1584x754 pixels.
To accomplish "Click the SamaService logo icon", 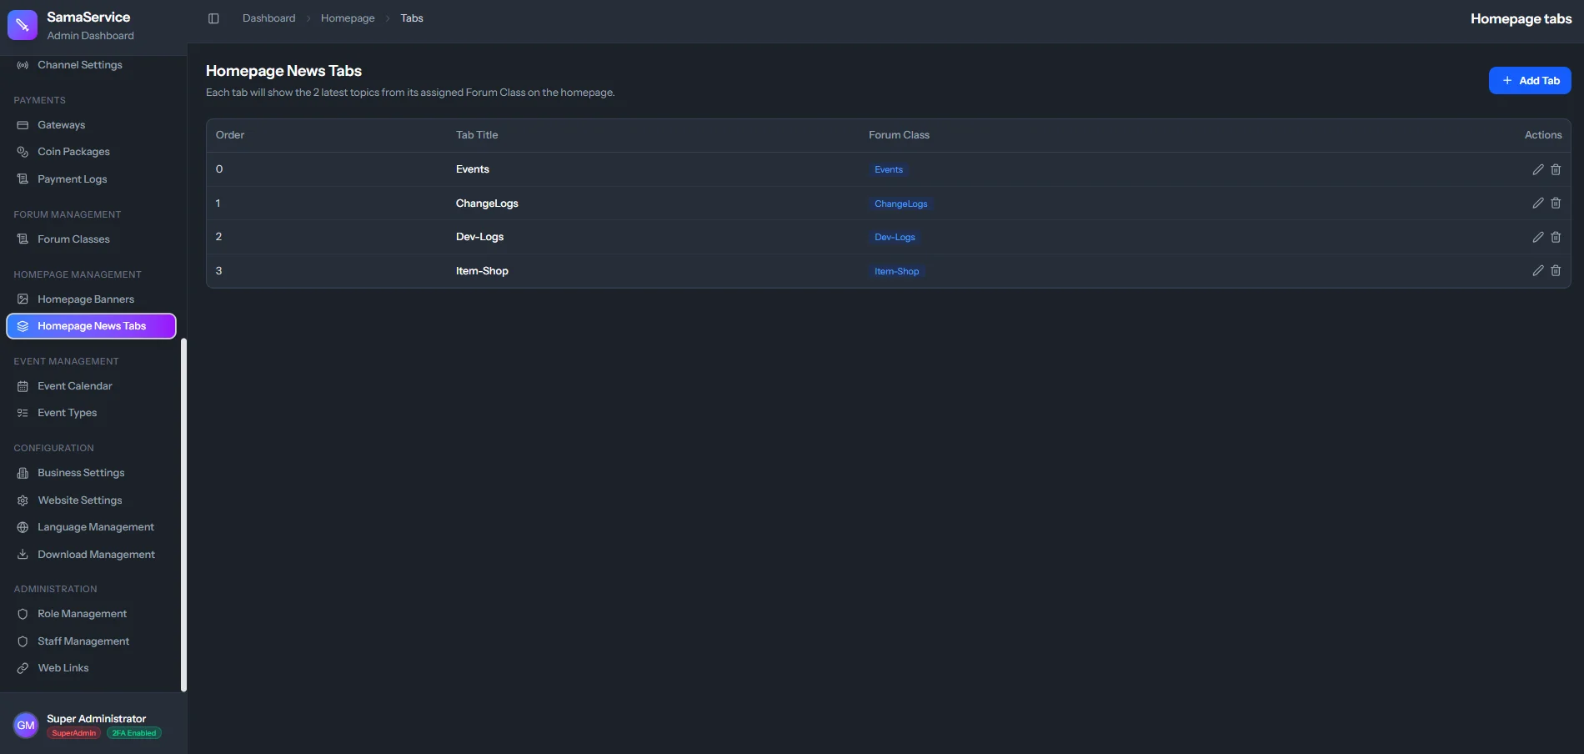I will click(23, 25).
